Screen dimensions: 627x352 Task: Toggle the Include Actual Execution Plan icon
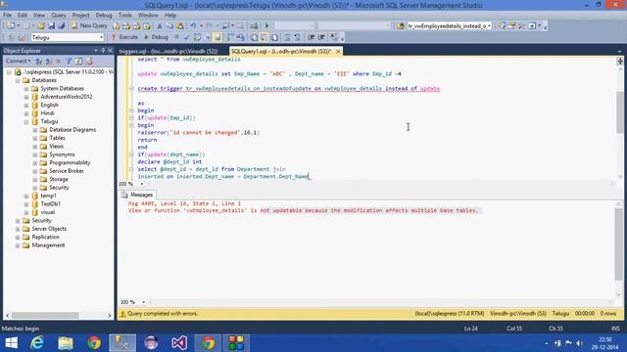230,37
